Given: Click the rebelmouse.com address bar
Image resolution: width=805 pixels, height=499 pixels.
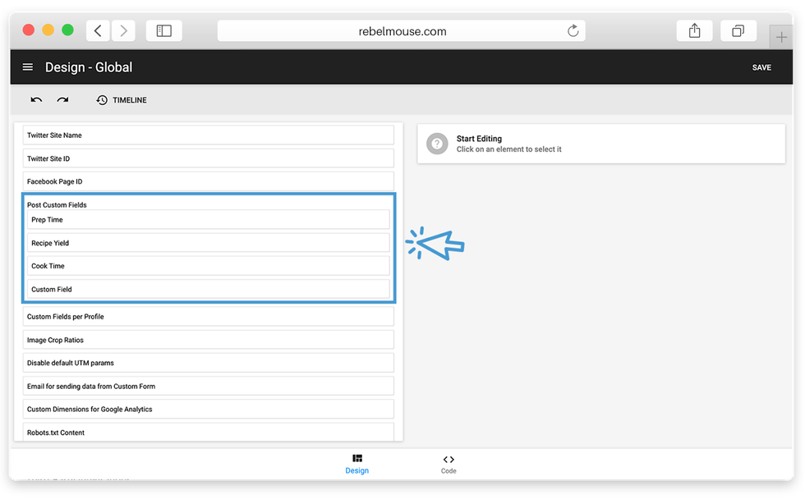Looking at the screenshot, I should point(402,31).
